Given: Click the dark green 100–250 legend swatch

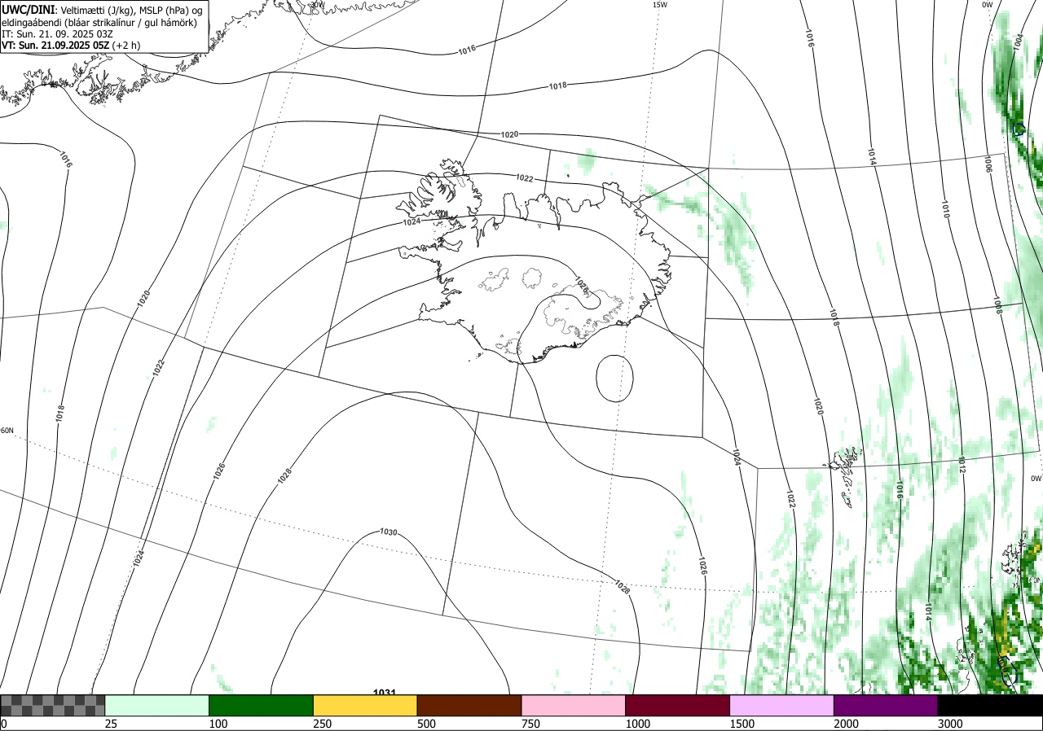Looking at the screenshot, I should tap(262, 705).
